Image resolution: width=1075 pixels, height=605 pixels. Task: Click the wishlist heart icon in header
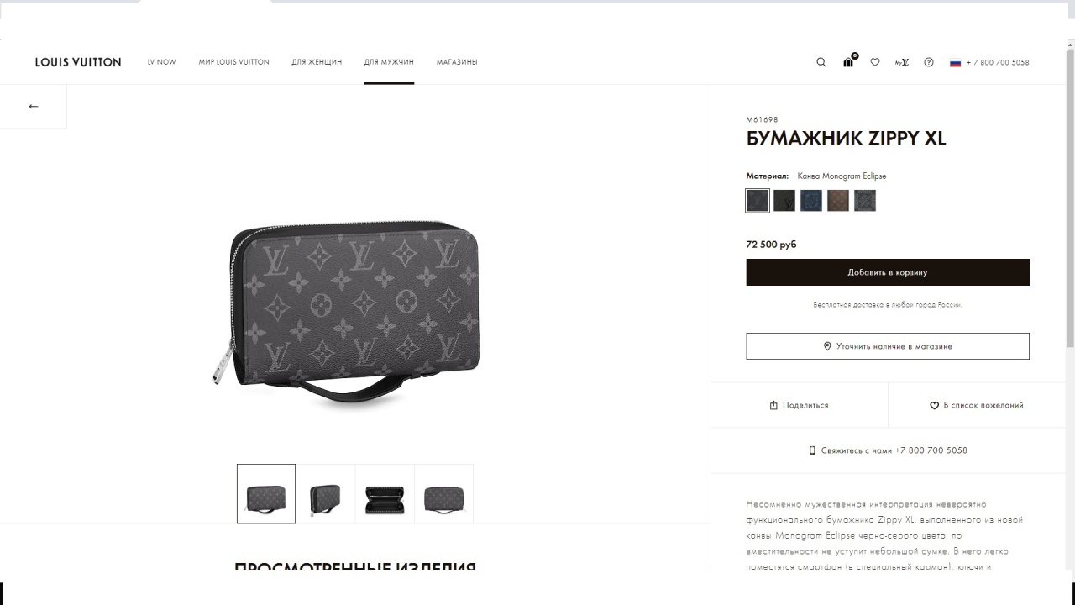point(875,62)
